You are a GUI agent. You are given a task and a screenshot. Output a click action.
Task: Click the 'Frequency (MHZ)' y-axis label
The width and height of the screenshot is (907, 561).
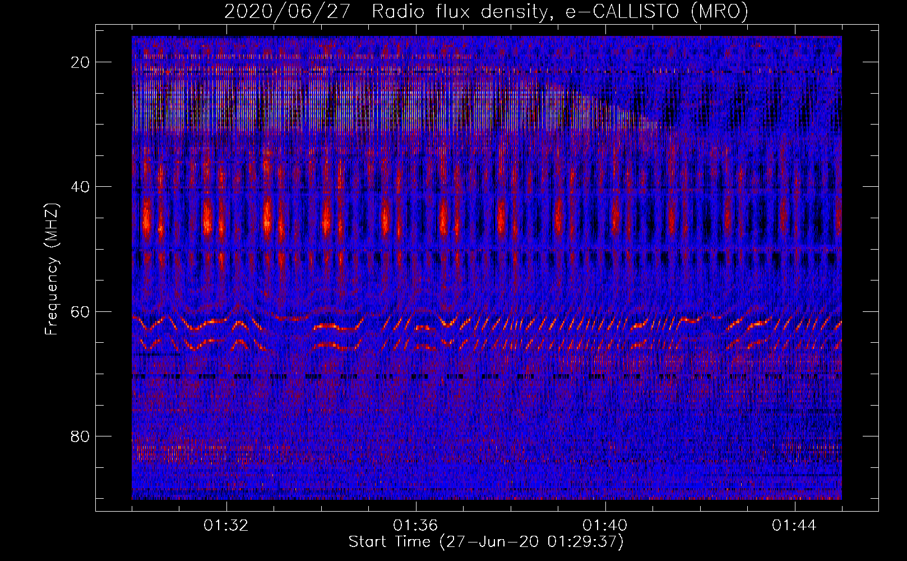pos(52,269)
